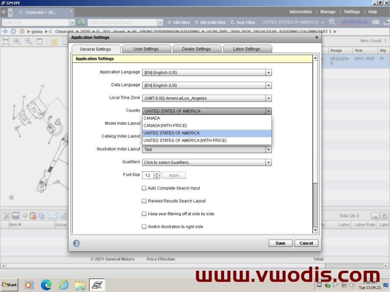Screen dimensions: 390x292
Task: Open File Explorer from taskbar
Action: click(x=80, y=285)
